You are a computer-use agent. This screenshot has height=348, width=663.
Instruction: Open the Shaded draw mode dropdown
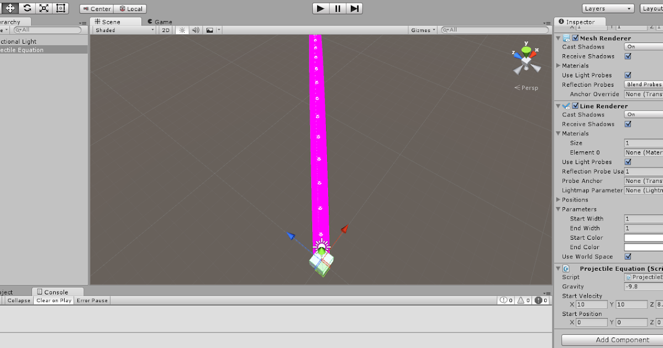click(x=123, y=30)
